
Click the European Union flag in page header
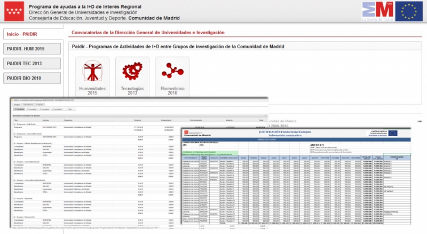(x=409, y=11)
